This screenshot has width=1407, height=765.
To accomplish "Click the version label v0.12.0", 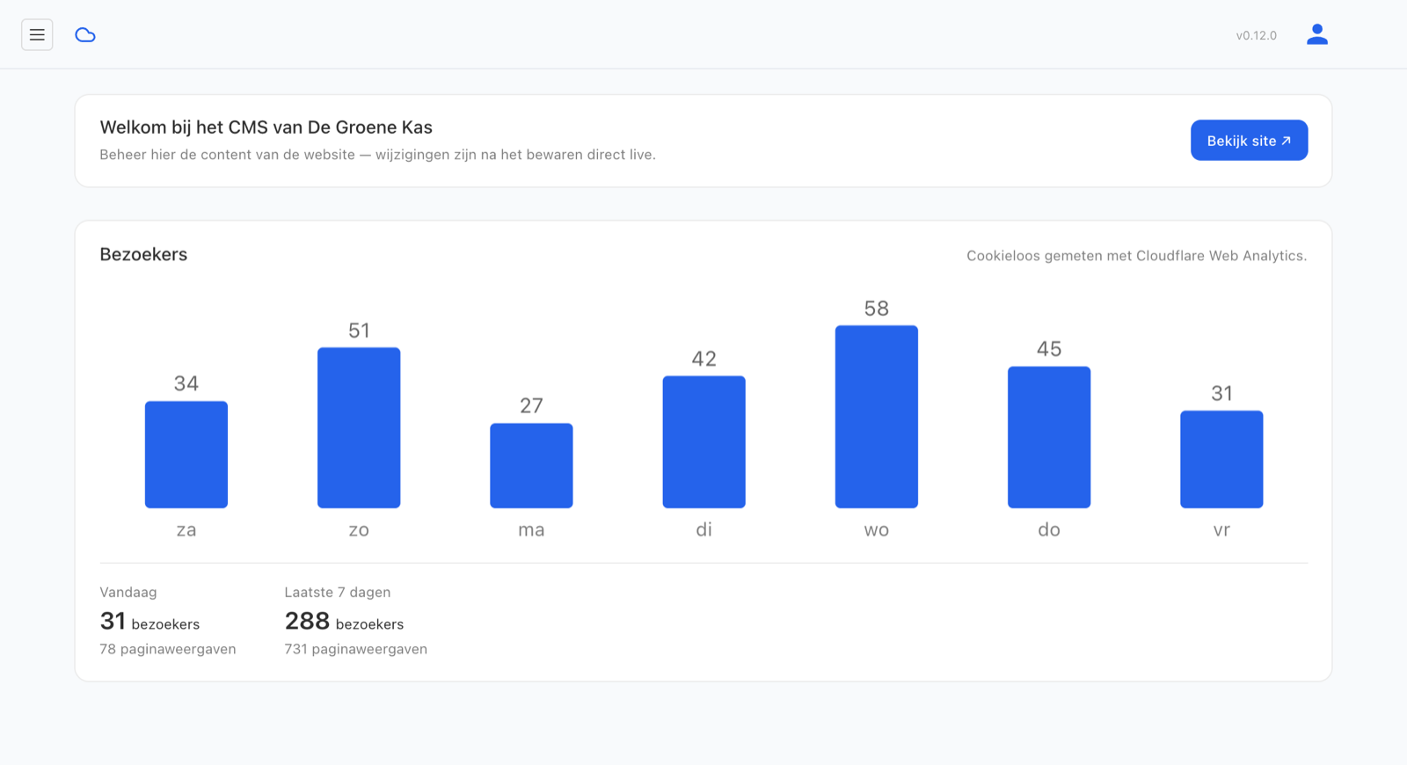I will [x=1256, y=36].
